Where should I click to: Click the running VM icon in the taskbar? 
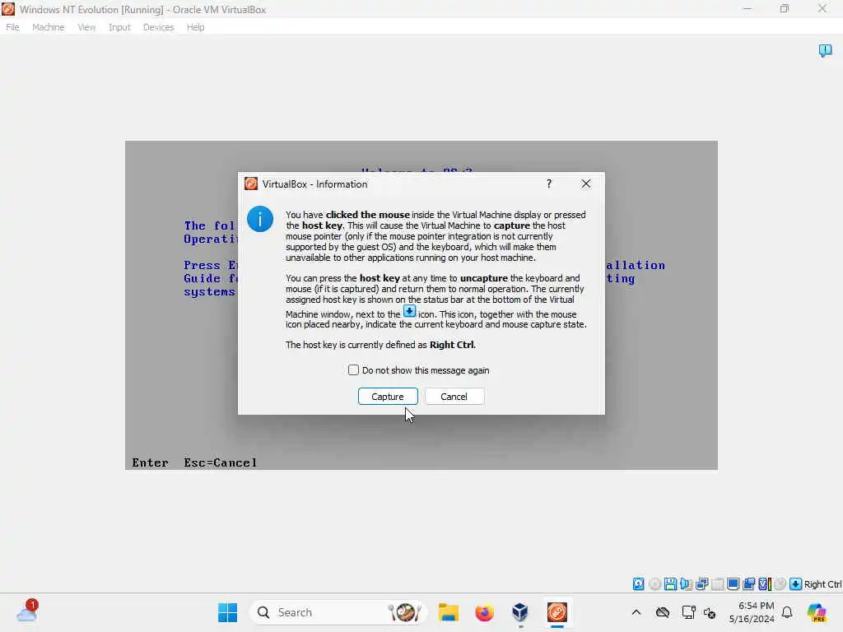(x=557, y=612)
